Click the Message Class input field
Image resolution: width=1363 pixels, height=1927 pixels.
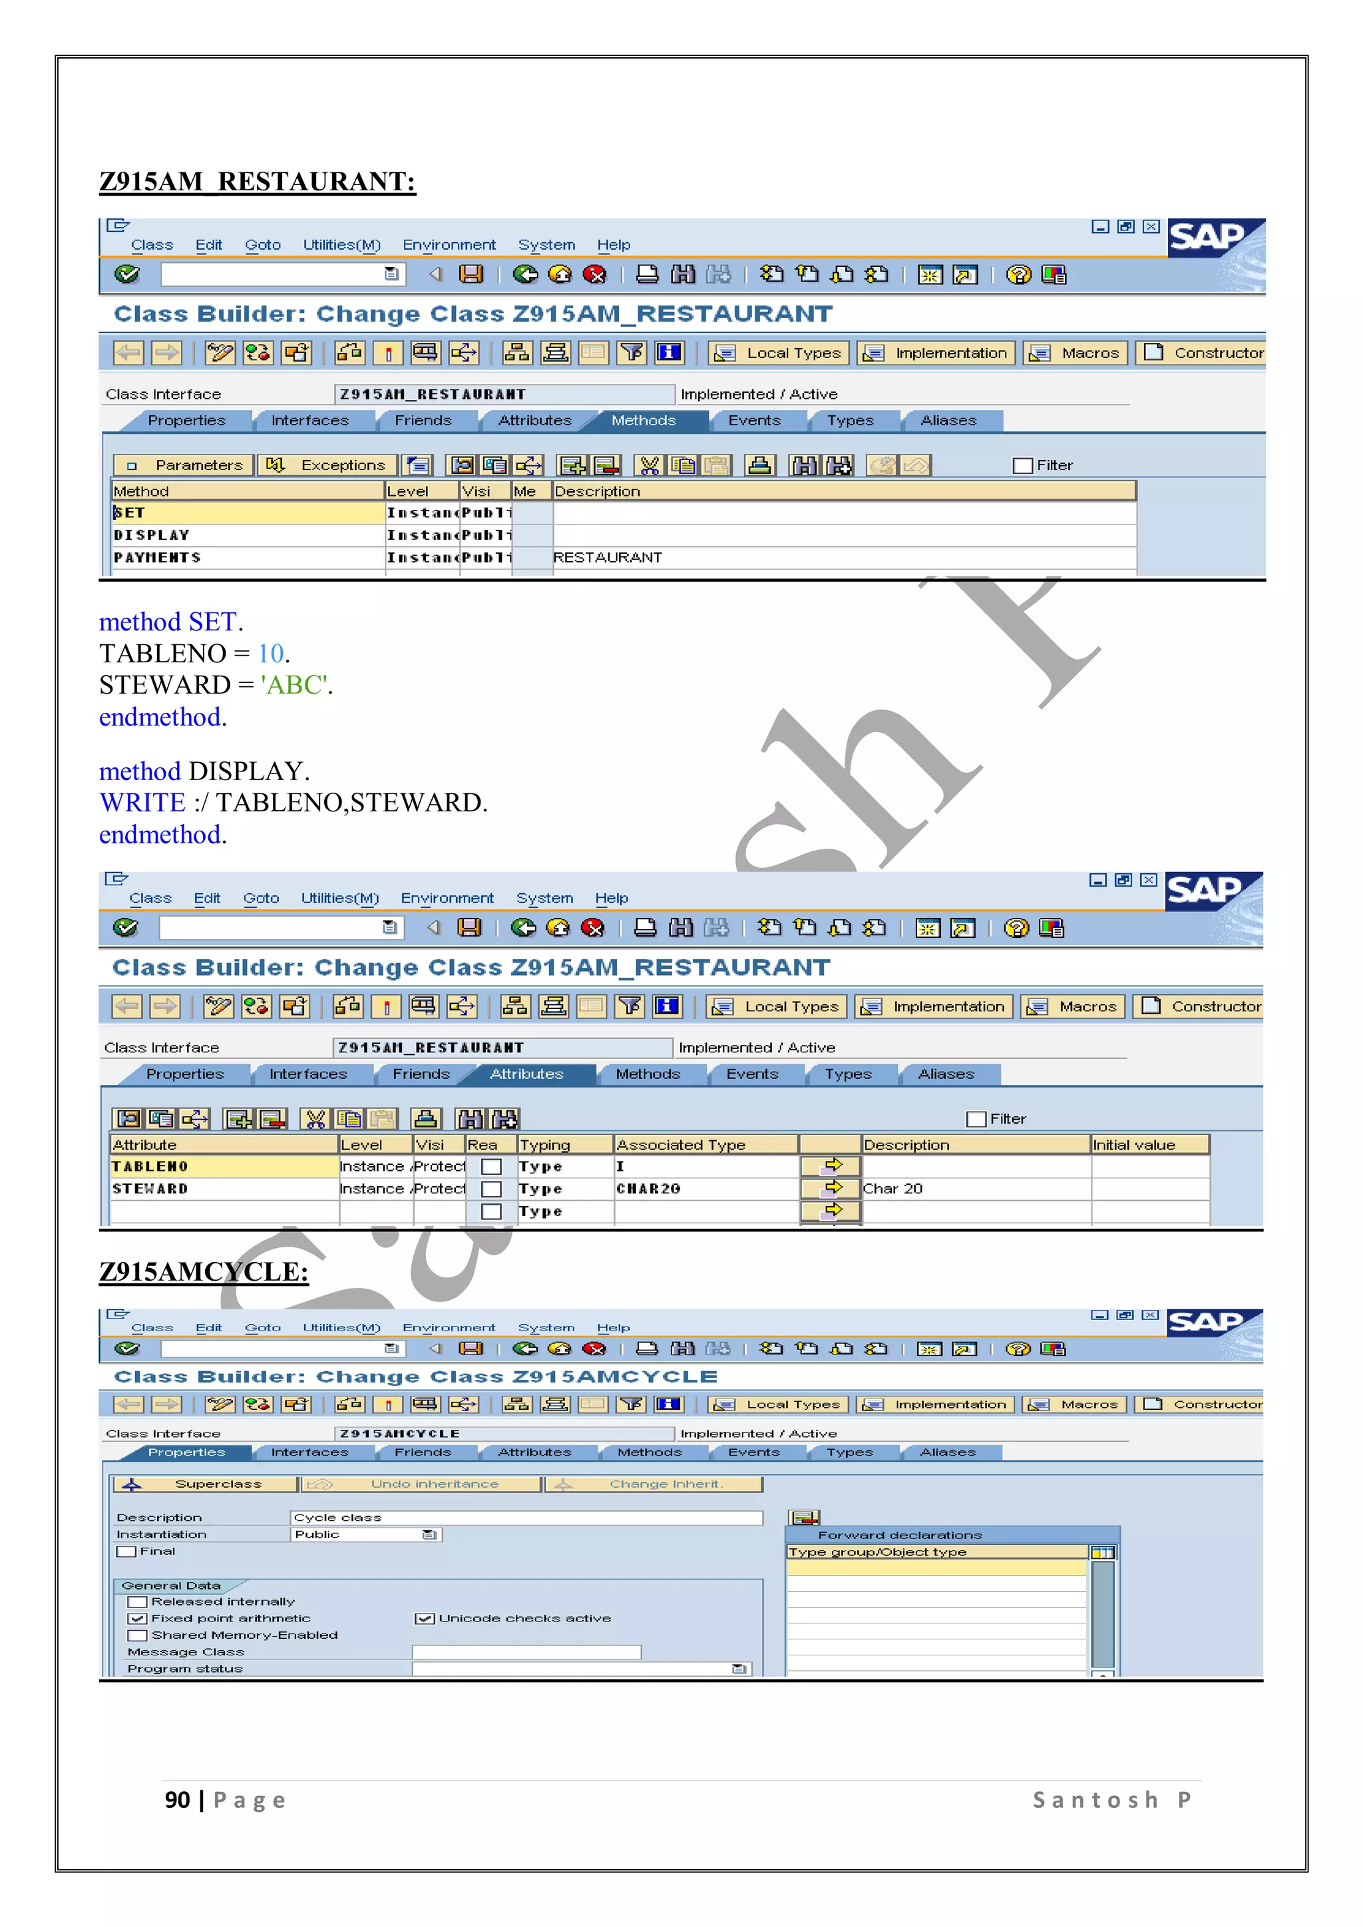(x=526, y=1653)
